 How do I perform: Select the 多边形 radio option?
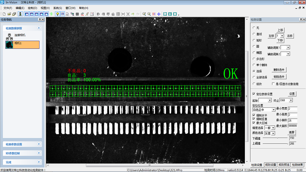click(253, 58)
